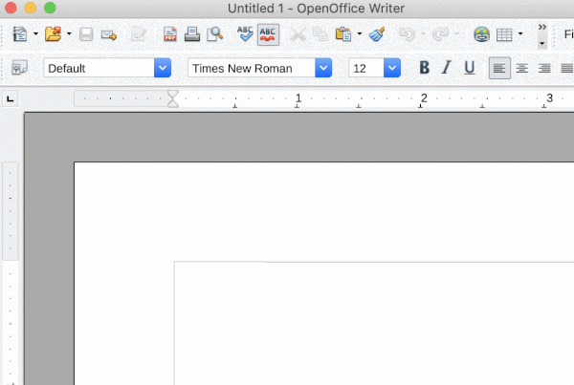Show more toolbar buttons chevron
This screenshot has width=574, height=385.
542,27
